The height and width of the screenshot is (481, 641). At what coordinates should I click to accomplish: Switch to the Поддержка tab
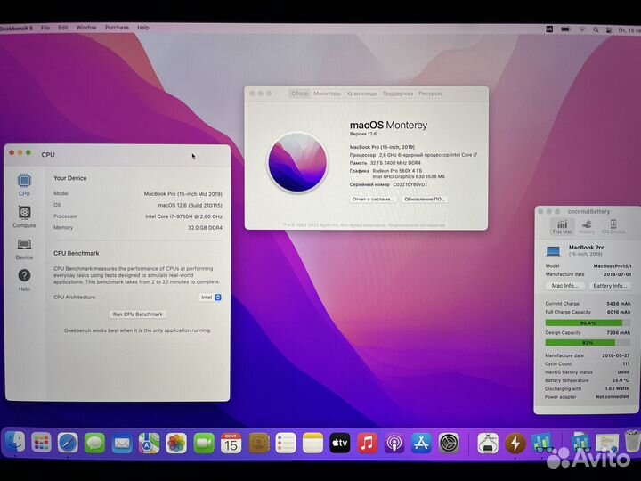click(x=398, y=94)
